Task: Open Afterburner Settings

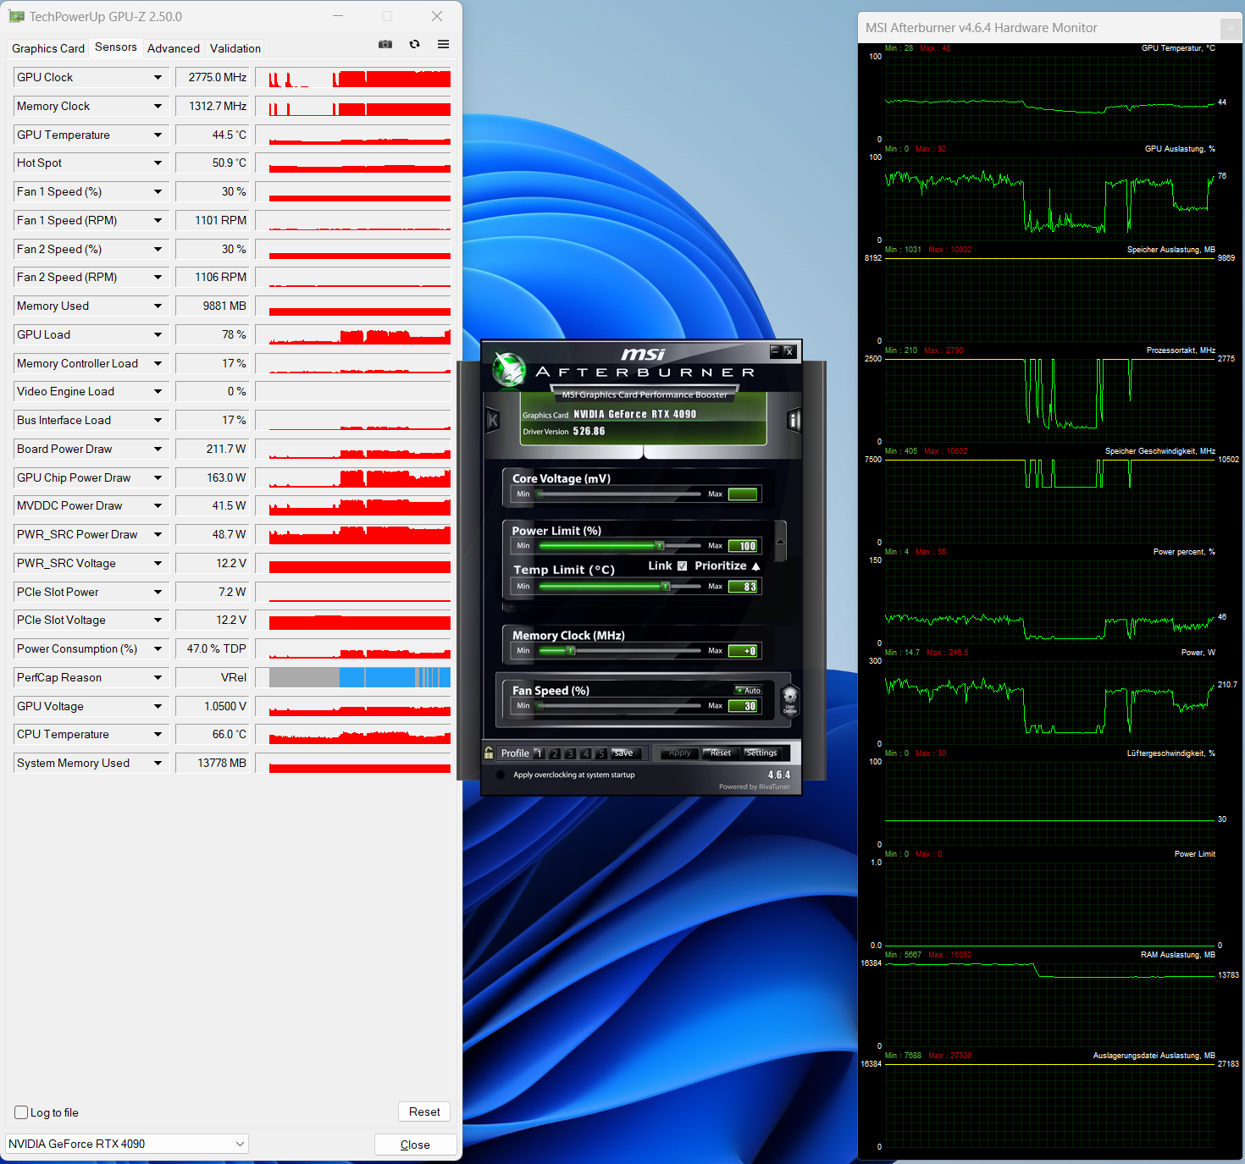Action: coord(761,753)
